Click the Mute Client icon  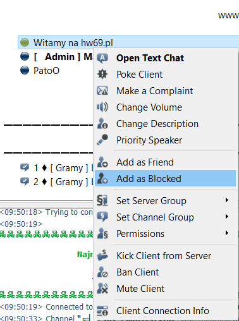(x=102, y=288)
